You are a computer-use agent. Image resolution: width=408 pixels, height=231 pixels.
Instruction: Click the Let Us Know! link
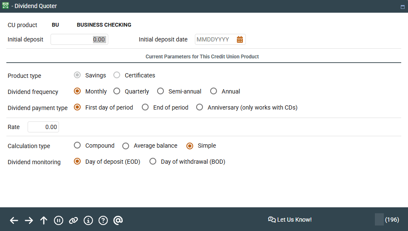[290, 220]
